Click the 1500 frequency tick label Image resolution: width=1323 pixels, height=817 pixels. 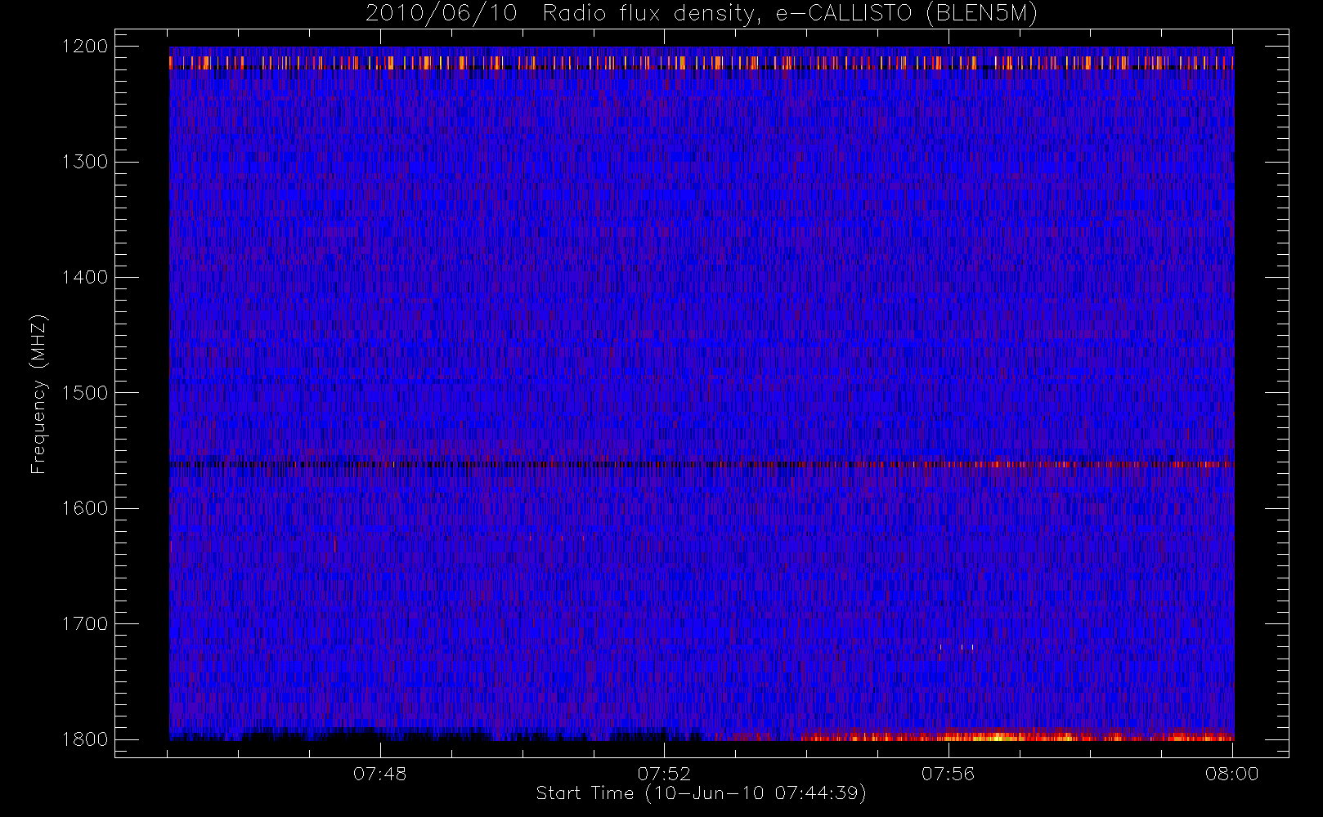[85, 392]
